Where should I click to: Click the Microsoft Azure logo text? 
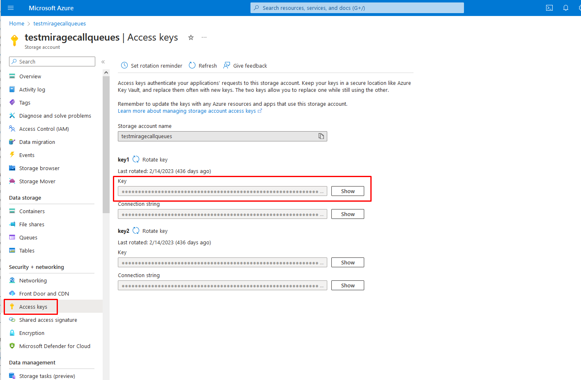click(51, 8)
